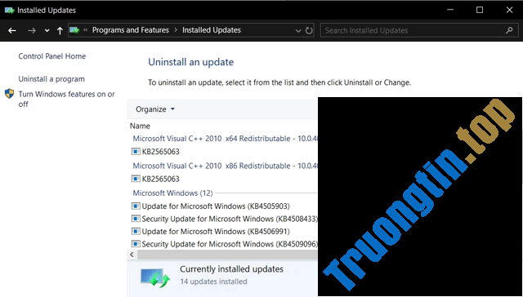
Task: Select Security Update for Microsoft Windows (KB4508433)
Action: (x=230, y=219)
